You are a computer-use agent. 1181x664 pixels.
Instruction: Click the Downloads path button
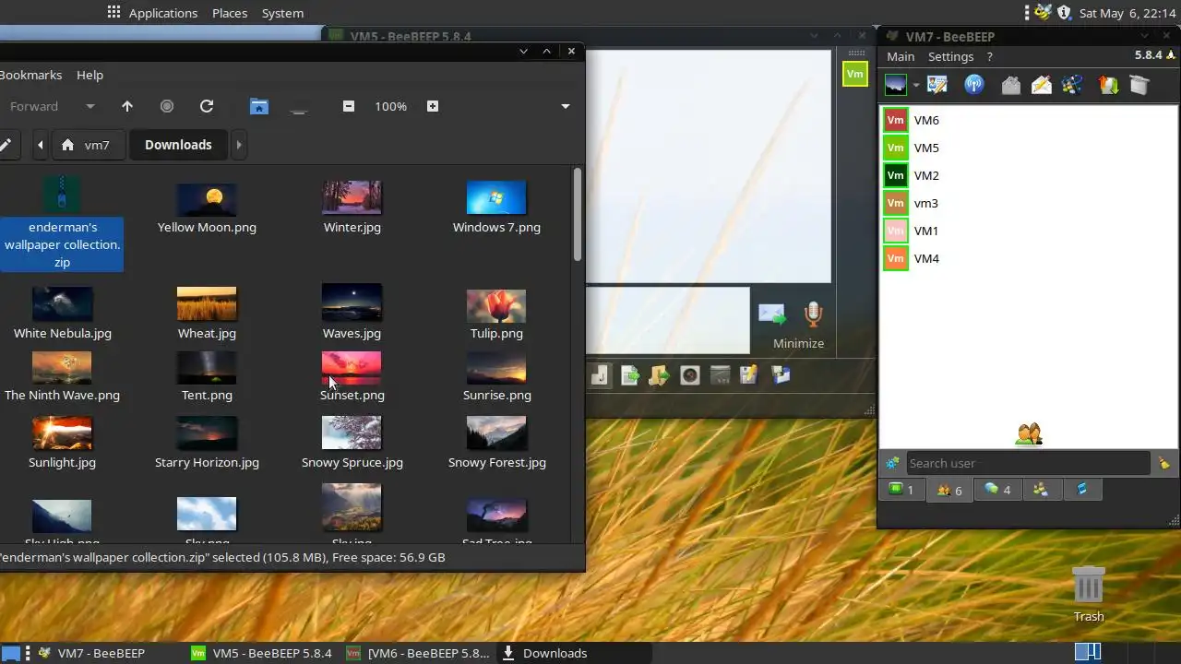point(178,145)
